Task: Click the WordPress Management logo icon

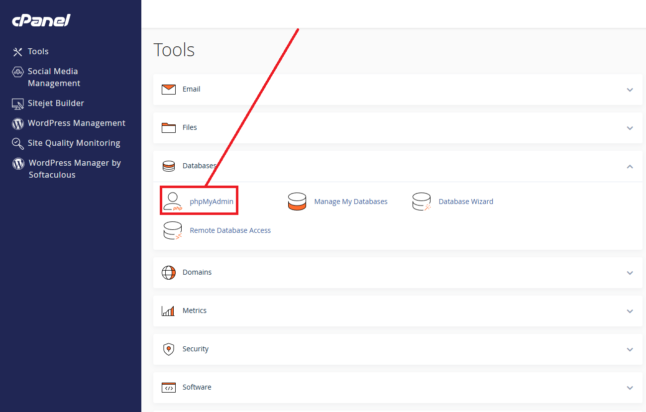Action: pyautogui.click(x=18, y=123)
